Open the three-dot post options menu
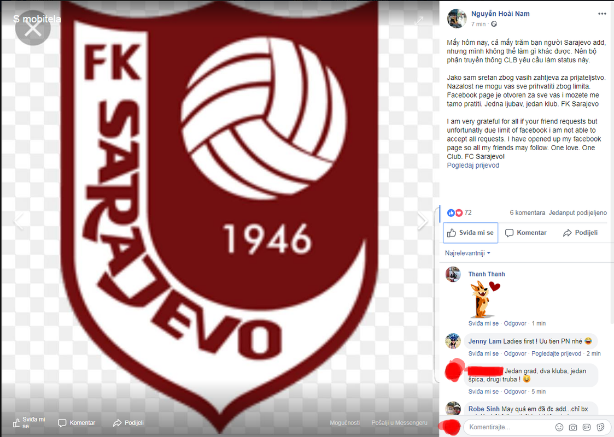 602,14
